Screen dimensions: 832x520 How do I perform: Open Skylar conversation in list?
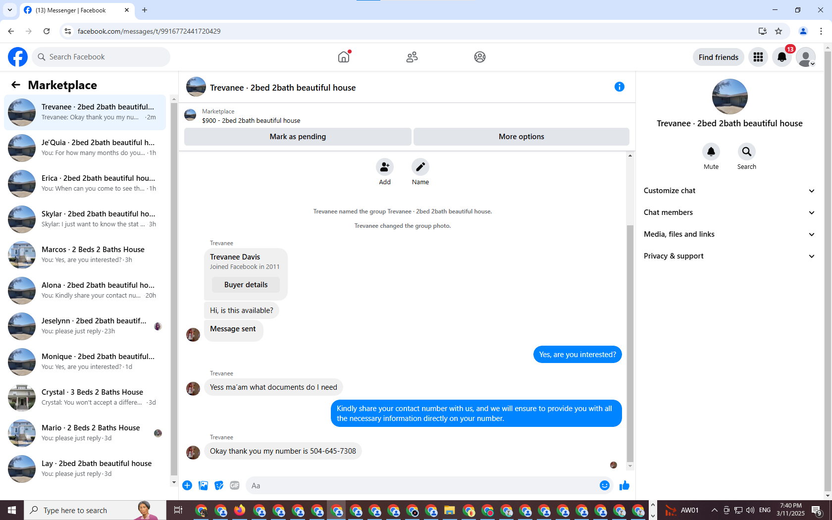pos(85,219)
